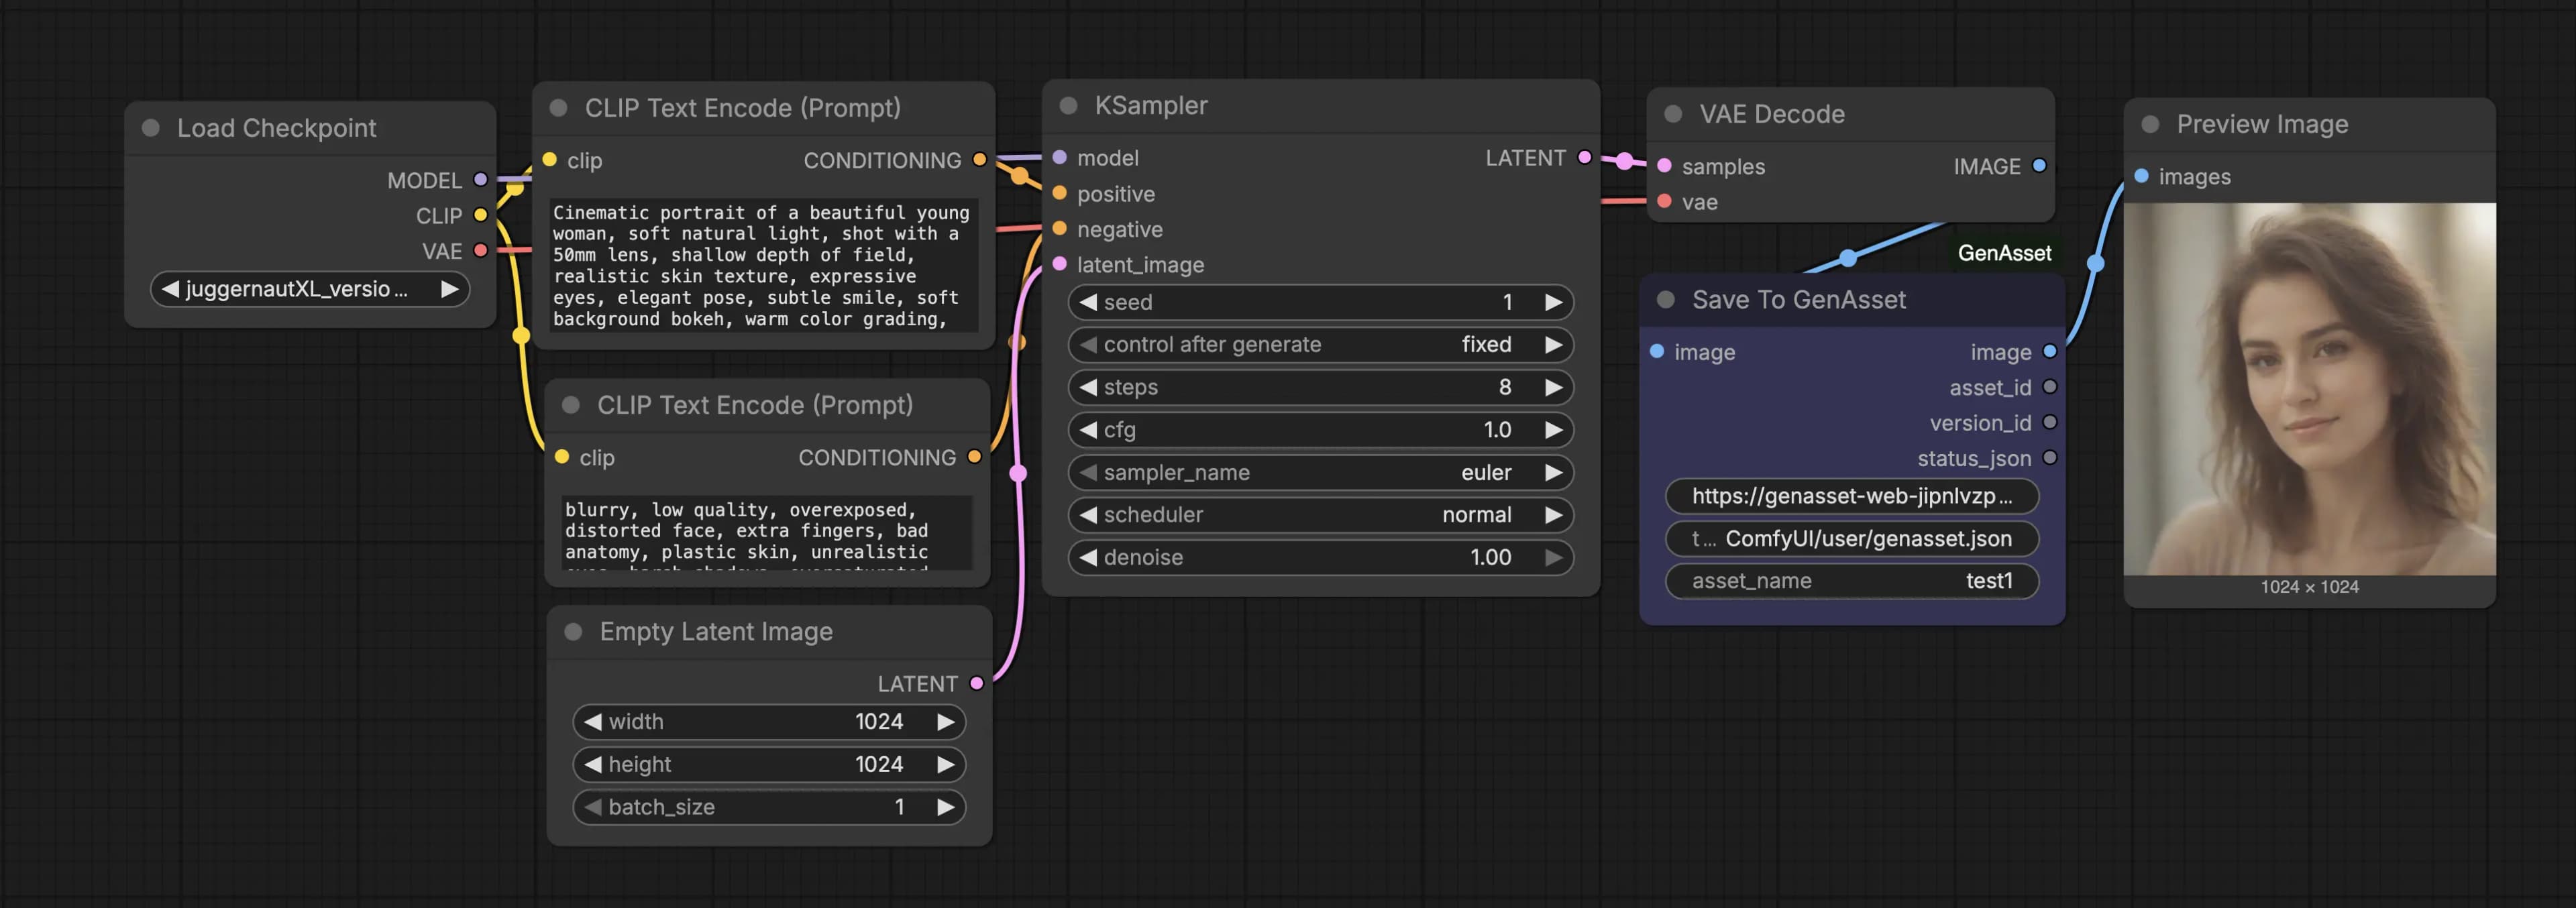This screenshot has height=908, width=2576.
Task: Increase batch_size with right arrow
Action: click(x=945, y=807)
